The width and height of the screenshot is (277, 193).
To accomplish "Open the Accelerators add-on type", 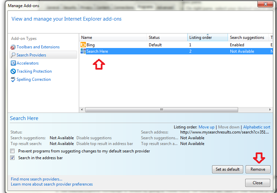I will pos(27,63).
